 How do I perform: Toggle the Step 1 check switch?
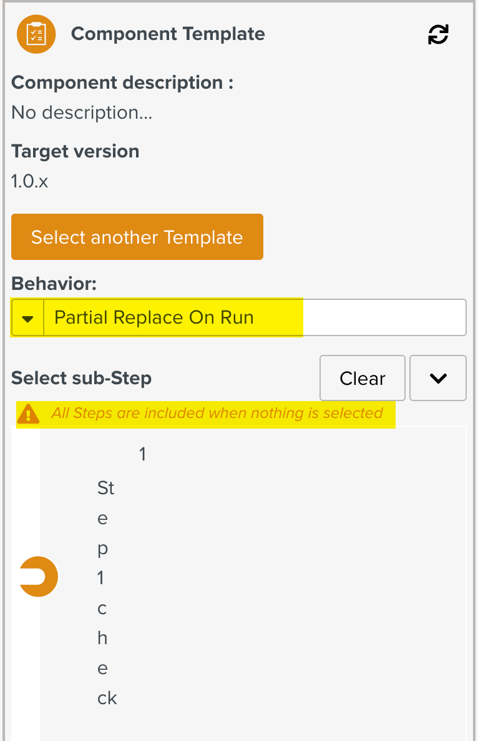(39, 577)
